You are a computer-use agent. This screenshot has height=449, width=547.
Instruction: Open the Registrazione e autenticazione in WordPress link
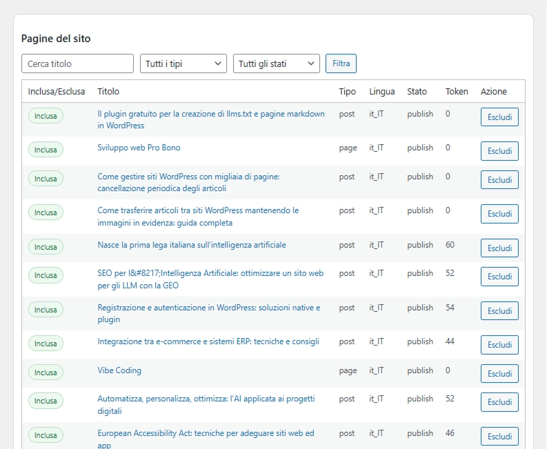[208, 308]
